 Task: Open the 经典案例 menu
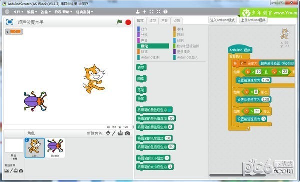(x=85, y=12)
